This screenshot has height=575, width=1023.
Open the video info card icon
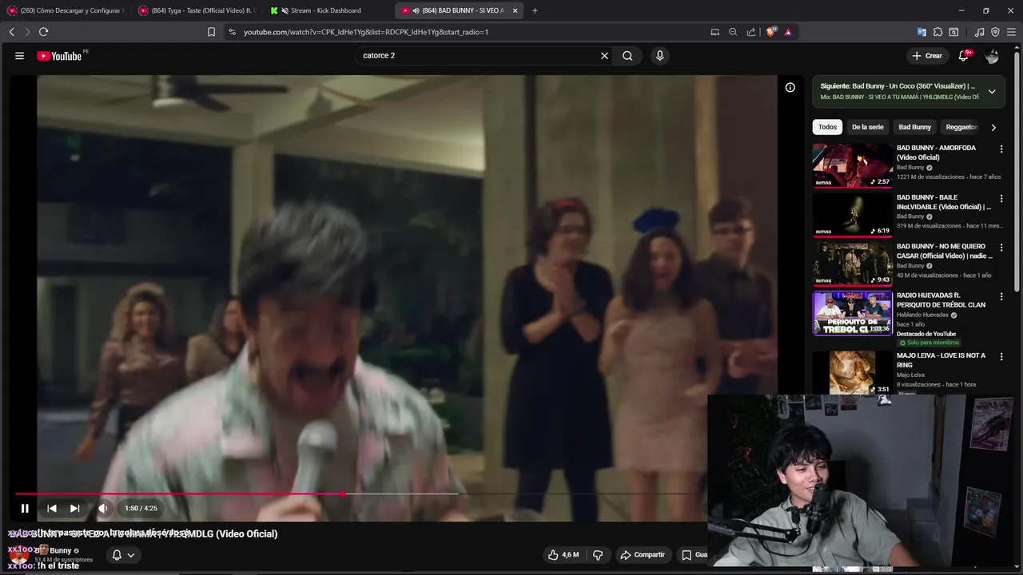pos(790,88)
